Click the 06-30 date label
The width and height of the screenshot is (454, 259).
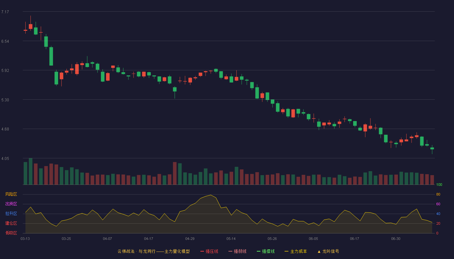tap(396, 239)
